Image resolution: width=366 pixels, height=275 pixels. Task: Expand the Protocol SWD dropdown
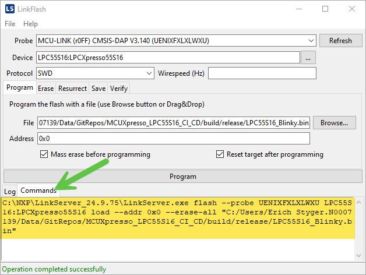149,73
